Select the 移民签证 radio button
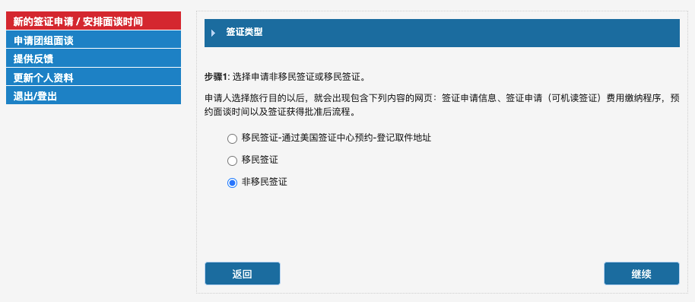The height and width of the screenshot is (302, 695). (232, 161)
